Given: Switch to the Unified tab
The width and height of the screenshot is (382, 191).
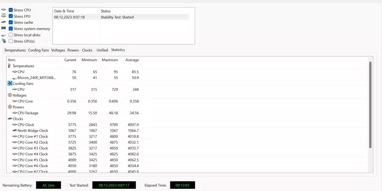Looking at the screenshot, I should [102, 50].
